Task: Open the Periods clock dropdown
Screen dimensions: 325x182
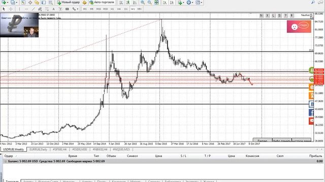Action: coord(189,3)
